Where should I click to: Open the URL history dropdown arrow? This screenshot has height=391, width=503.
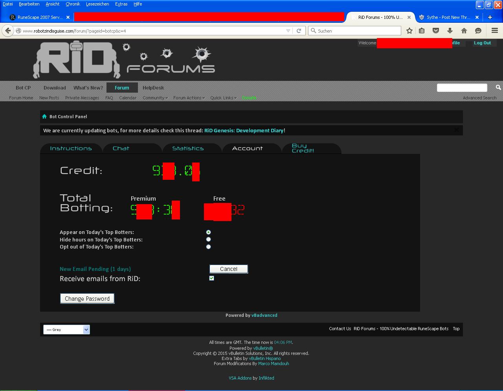pos(288,31)
